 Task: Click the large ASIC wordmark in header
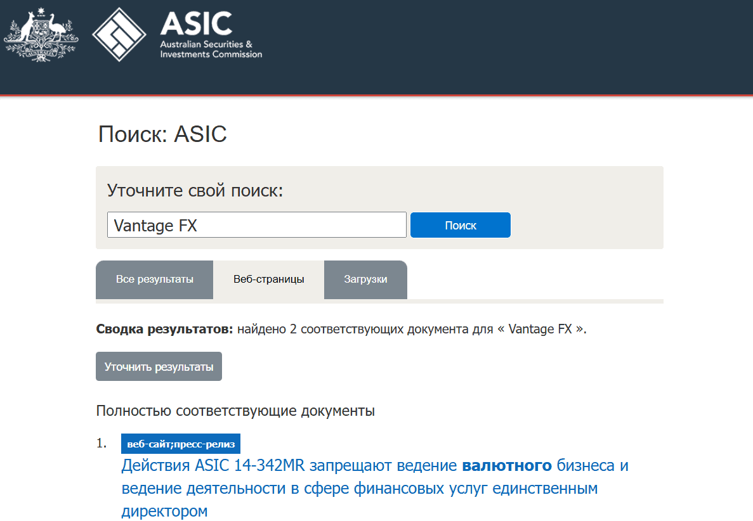tap(196, 23)
